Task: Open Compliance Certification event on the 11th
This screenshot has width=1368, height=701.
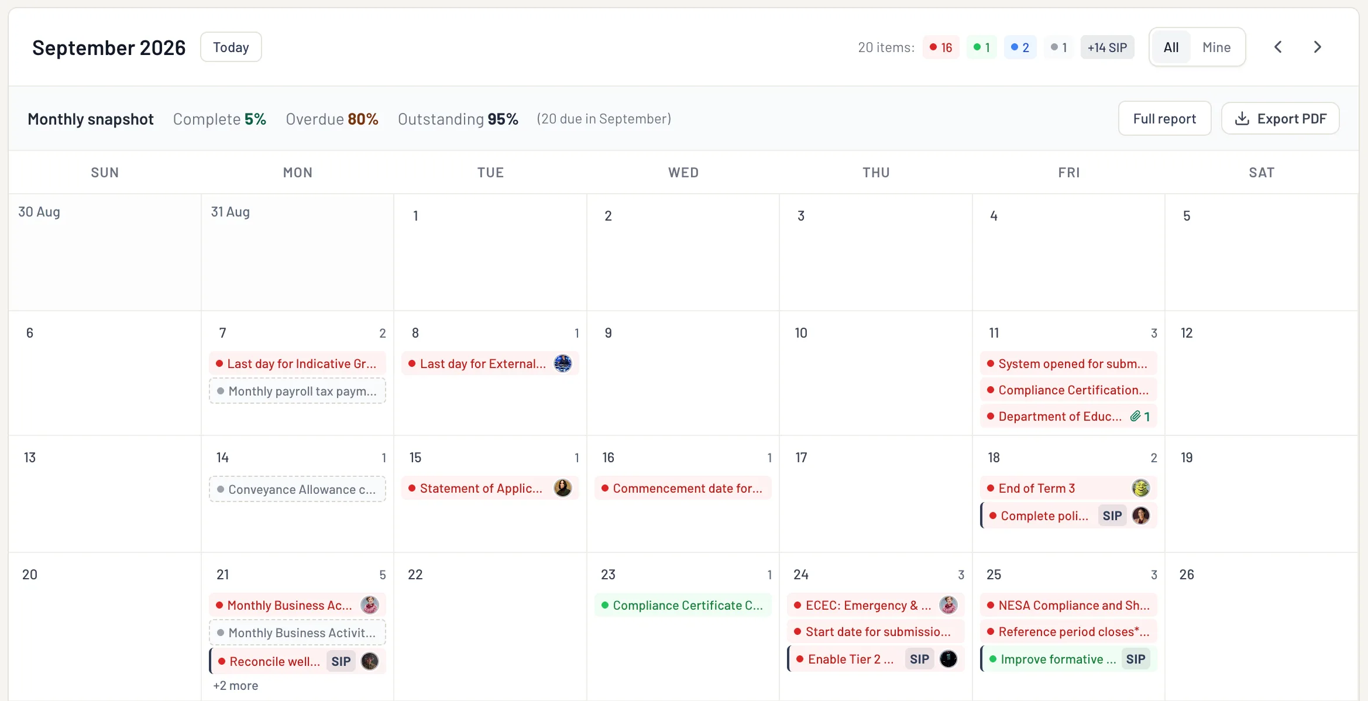Action: 1069,390
